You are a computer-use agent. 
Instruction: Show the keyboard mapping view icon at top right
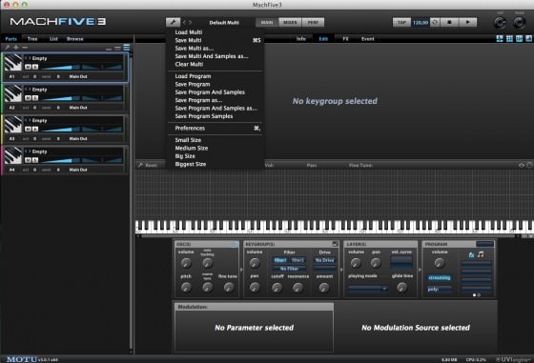pyautogui.click(x=500, y=39)
